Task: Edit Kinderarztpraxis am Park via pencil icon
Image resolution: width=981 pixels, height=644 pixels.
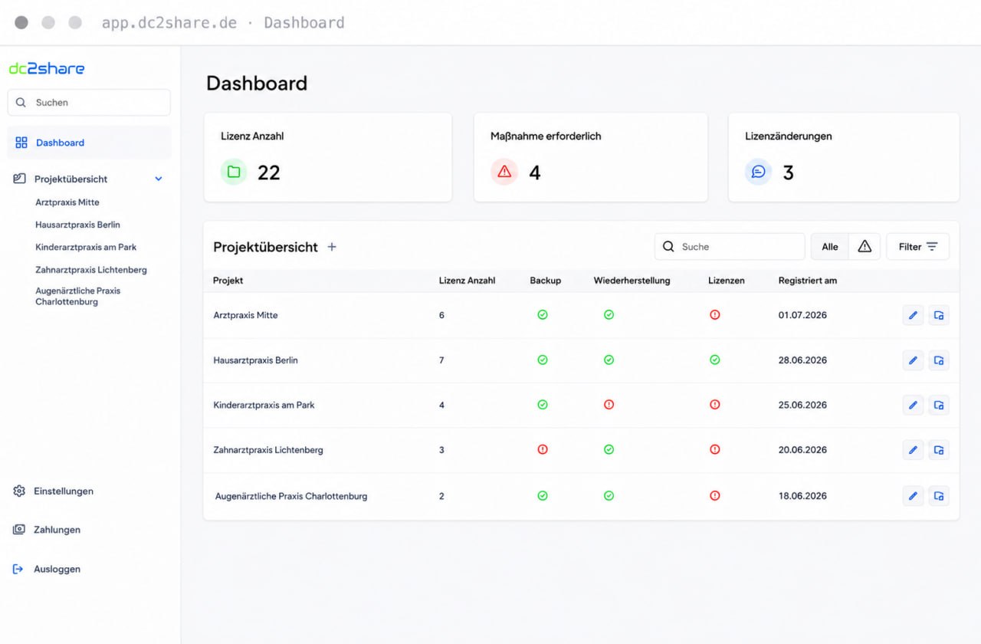Action: [x=913, y=405]
